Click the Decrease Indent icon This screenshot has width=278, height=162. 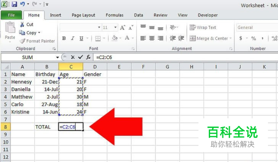173,38
